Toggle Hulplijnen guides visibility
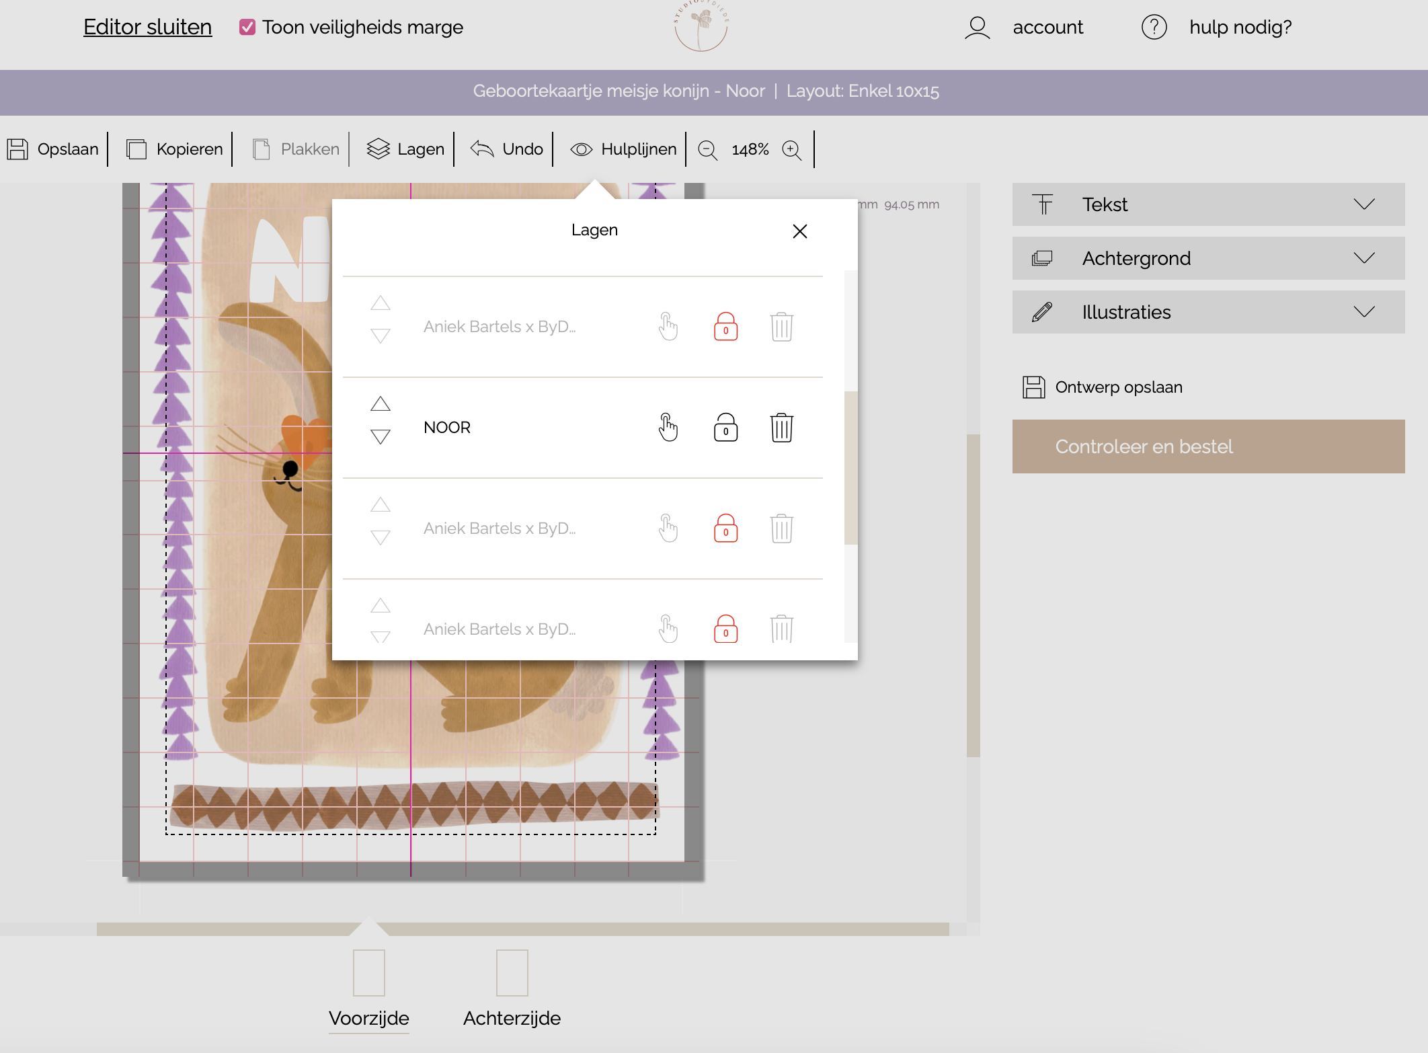 623,149
